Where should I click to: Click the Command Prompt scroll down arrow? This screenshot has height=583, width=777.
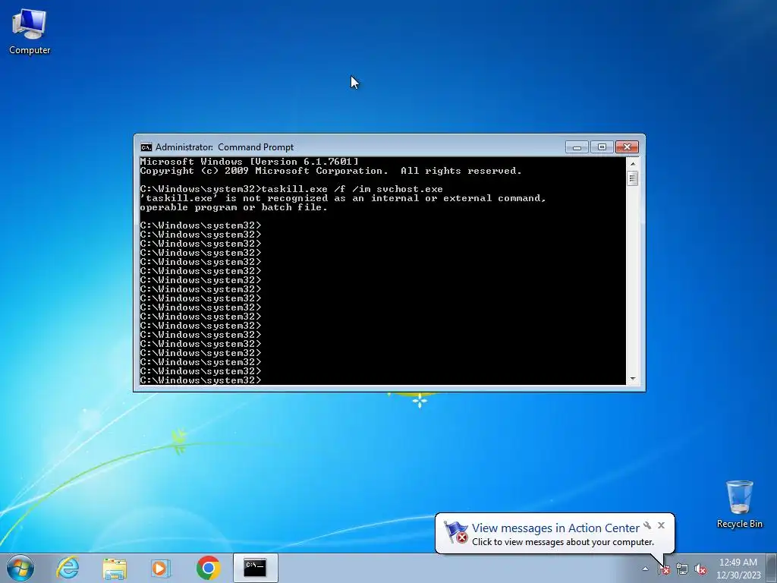632,379
